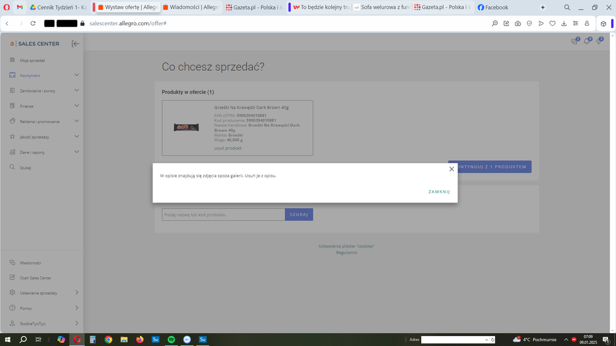
Task: Open File Explorer from taskbar
Action: tap(124, 340)
